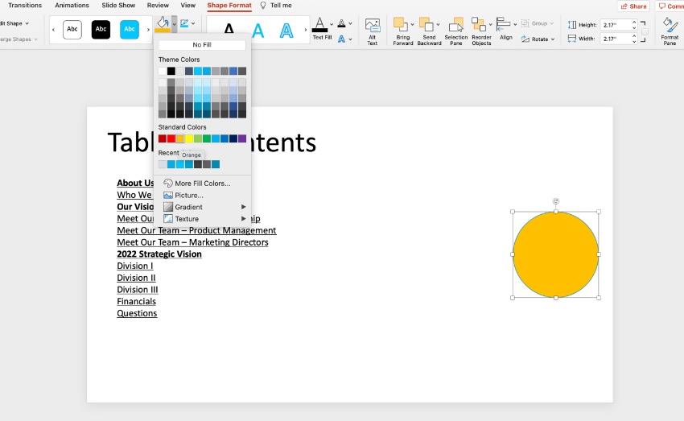Expand the Text Fill dropdown arrow

(x=332, y=24)
